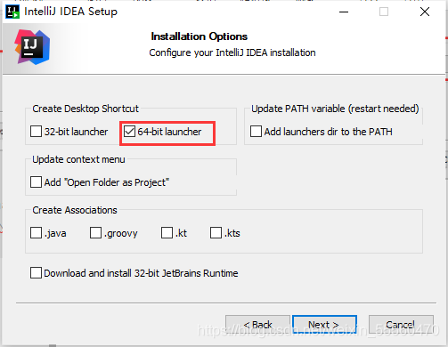Check the .kts association box
This screenshot has height=347, width=448.
216,233
